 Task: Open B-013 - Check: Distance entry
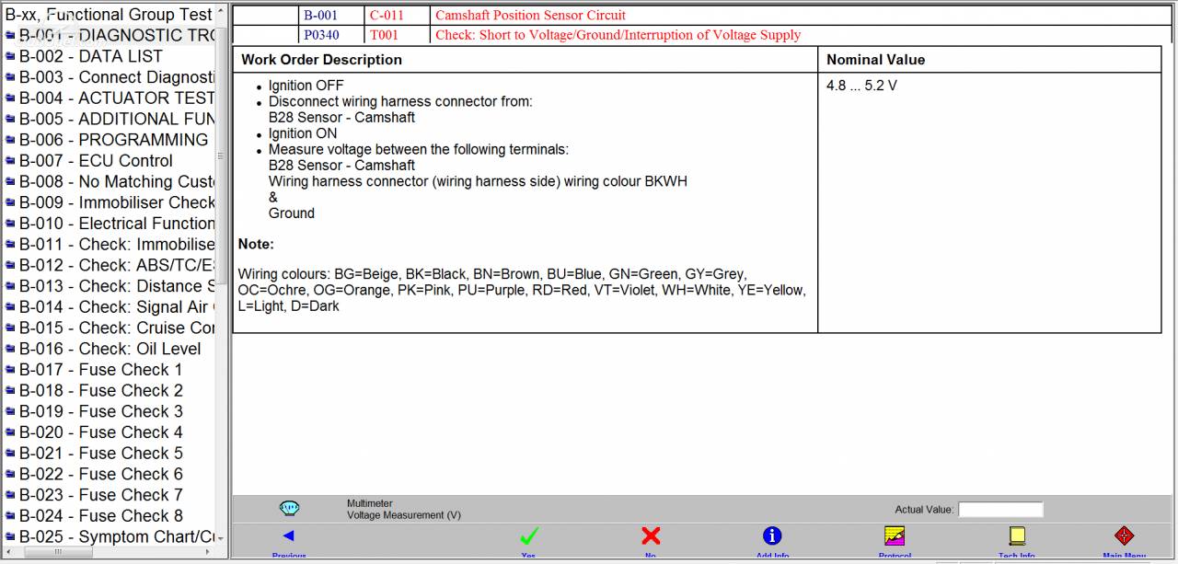tap(117, 286)
